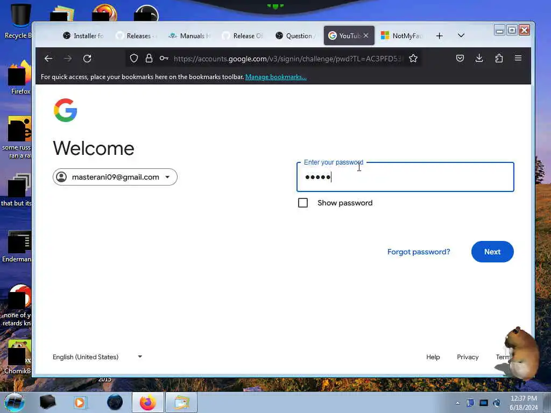The width and height of the screenshot is (551, 413).
Task: Open the flag icon in system tray
Action: pos(470,403)
